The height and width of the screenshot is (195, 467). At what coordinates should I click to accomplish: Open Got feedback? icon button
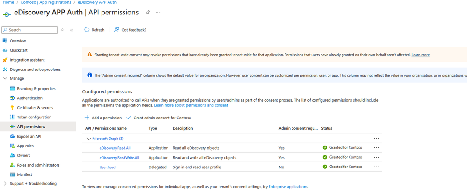[x=117, y=30]
